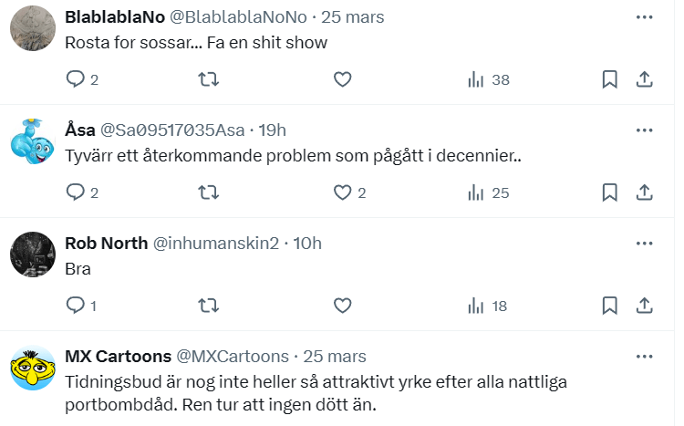Open more options on BlablablaNo's tweet
This screenshot has width=684, height=426.
(644, 17)
